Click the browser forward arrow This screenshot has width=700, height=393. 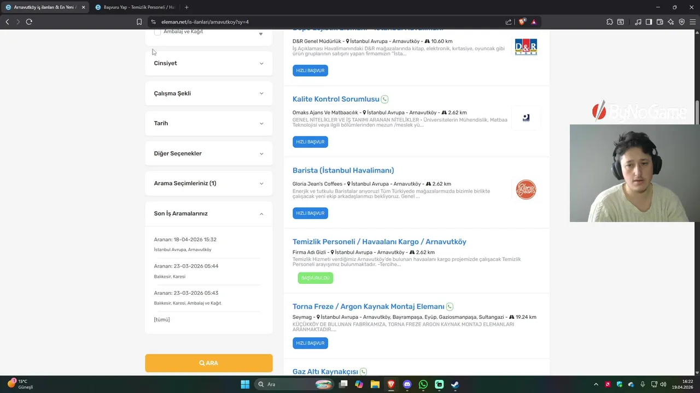(18, 22)
